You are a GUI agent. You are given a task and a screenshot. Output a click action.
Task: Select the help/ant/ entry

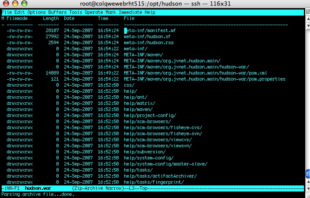[x=135, y=97]
